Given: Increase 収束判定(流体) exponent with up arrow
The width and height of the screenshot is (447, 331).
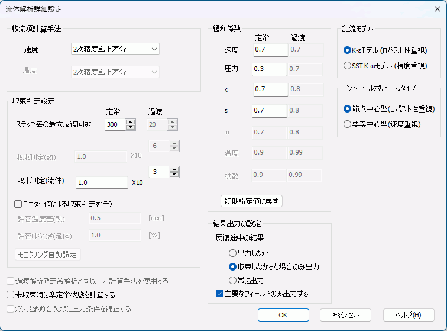Looking at the screenshot, I should 174,168.
